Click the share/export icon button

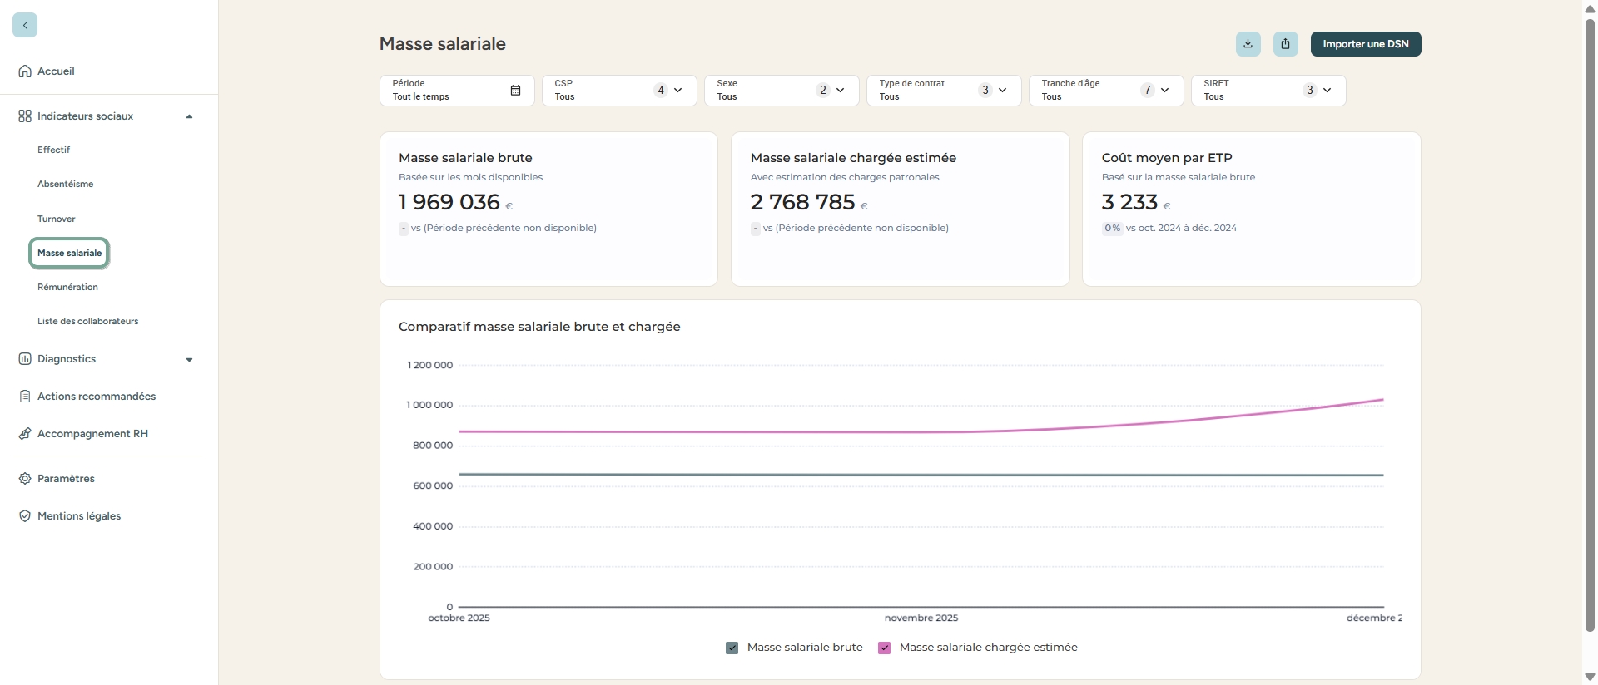tap(1285, 44)
